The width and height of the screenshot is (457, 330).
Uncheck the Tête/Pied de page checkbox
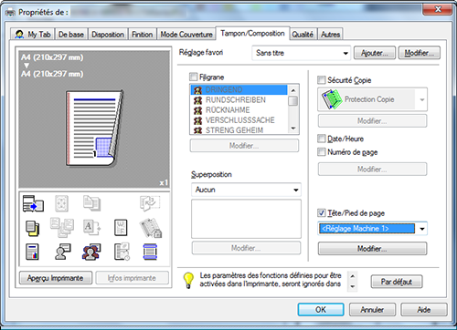321,212
